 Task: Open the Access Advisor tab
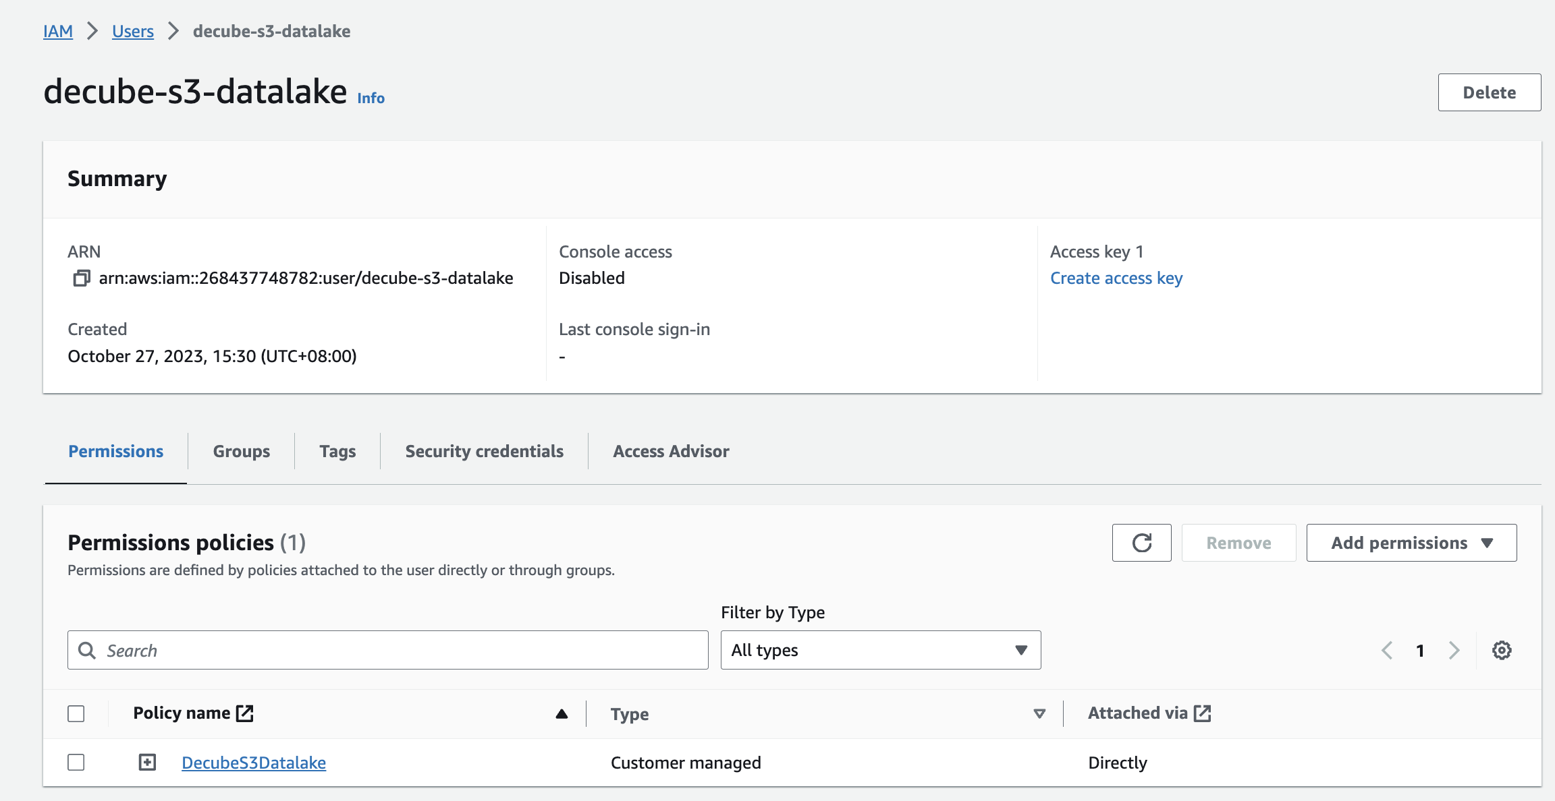click(671, 451)
